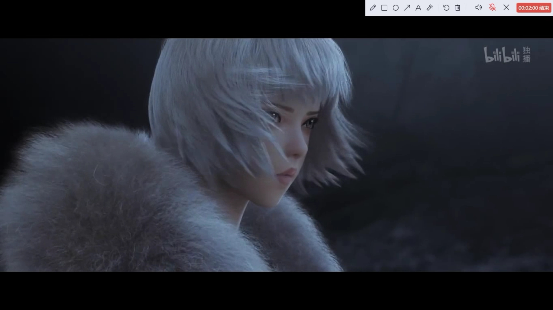553x310 pixels.
Task: Click the bilibili logo watermark
Action: [x=502, y=55]
